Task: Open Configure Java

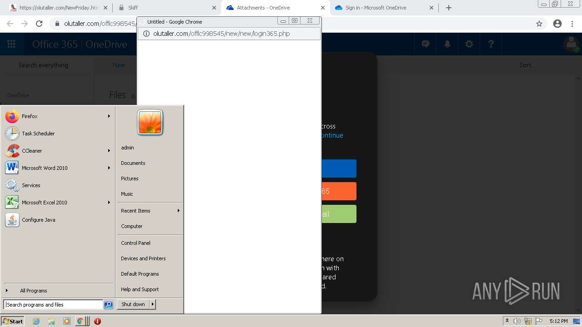Action: coord(58,220)
